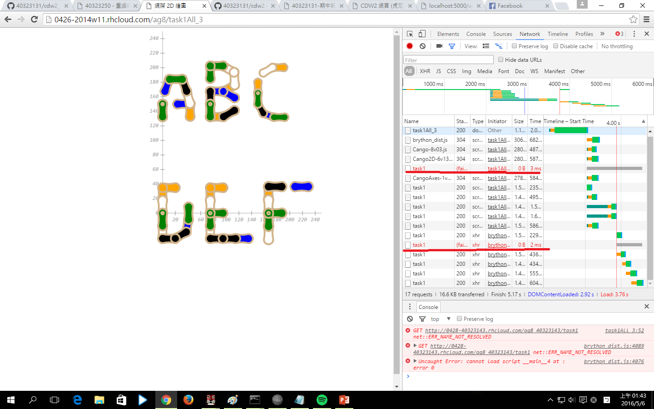654x409 pixels.
Task: Enable Disable cache checkbox
Action: coord(555,46)
